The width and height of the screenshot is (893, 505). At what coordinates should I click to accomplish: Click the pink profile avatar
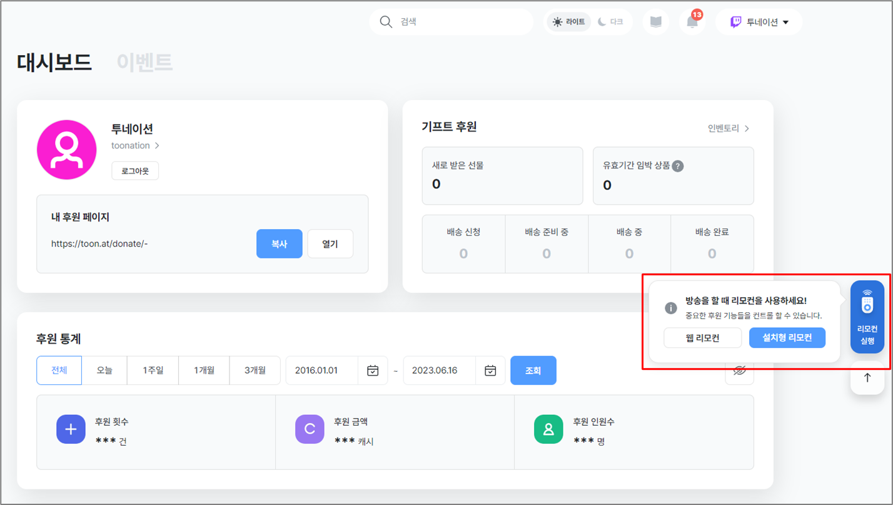(x=67, y=150)
